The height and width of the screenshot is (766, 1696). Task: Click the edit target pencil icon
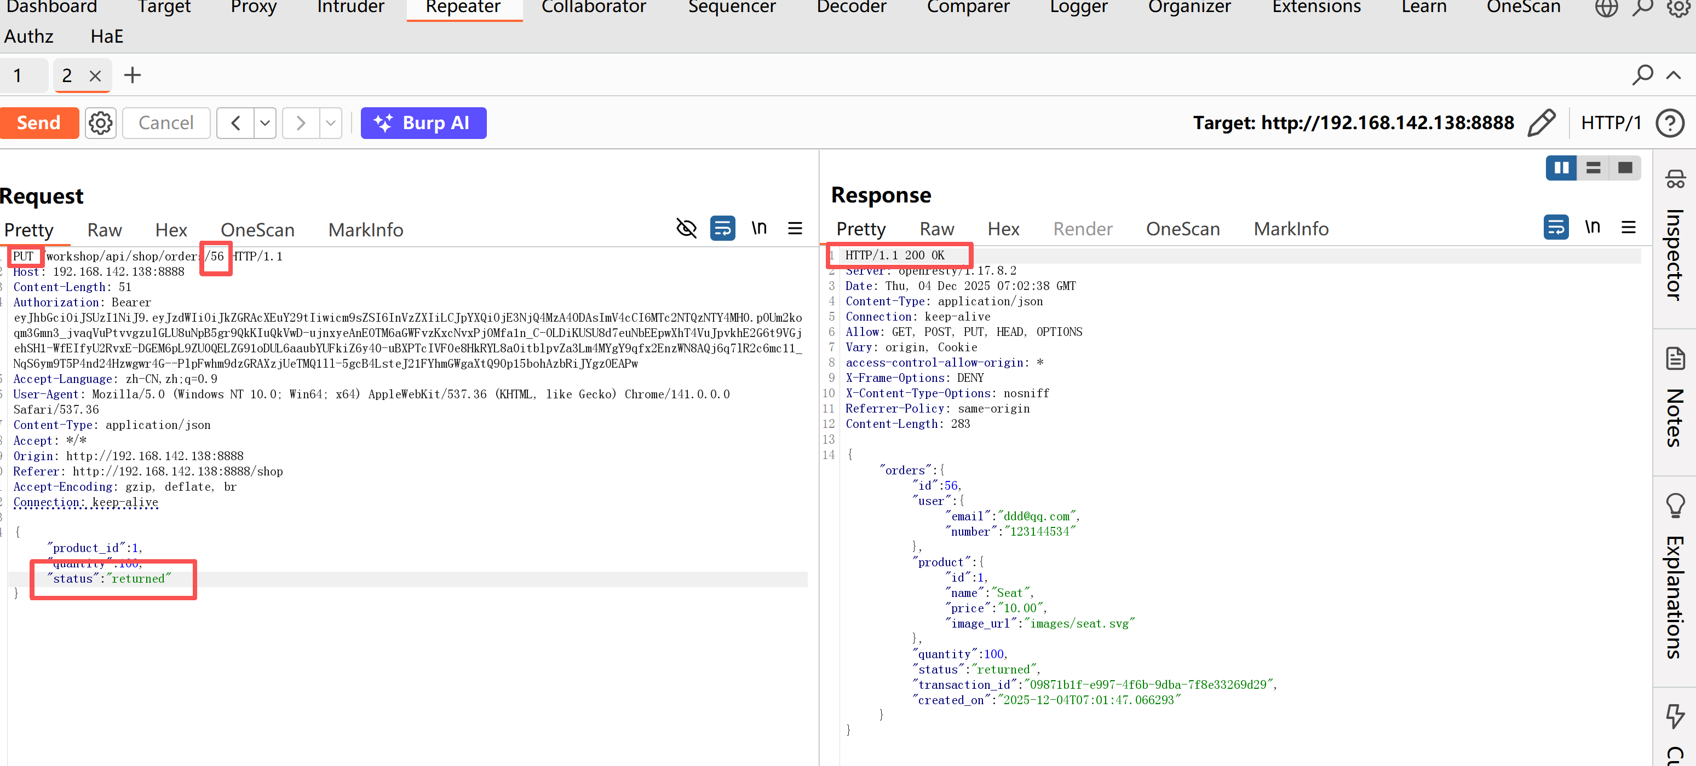1540,123
